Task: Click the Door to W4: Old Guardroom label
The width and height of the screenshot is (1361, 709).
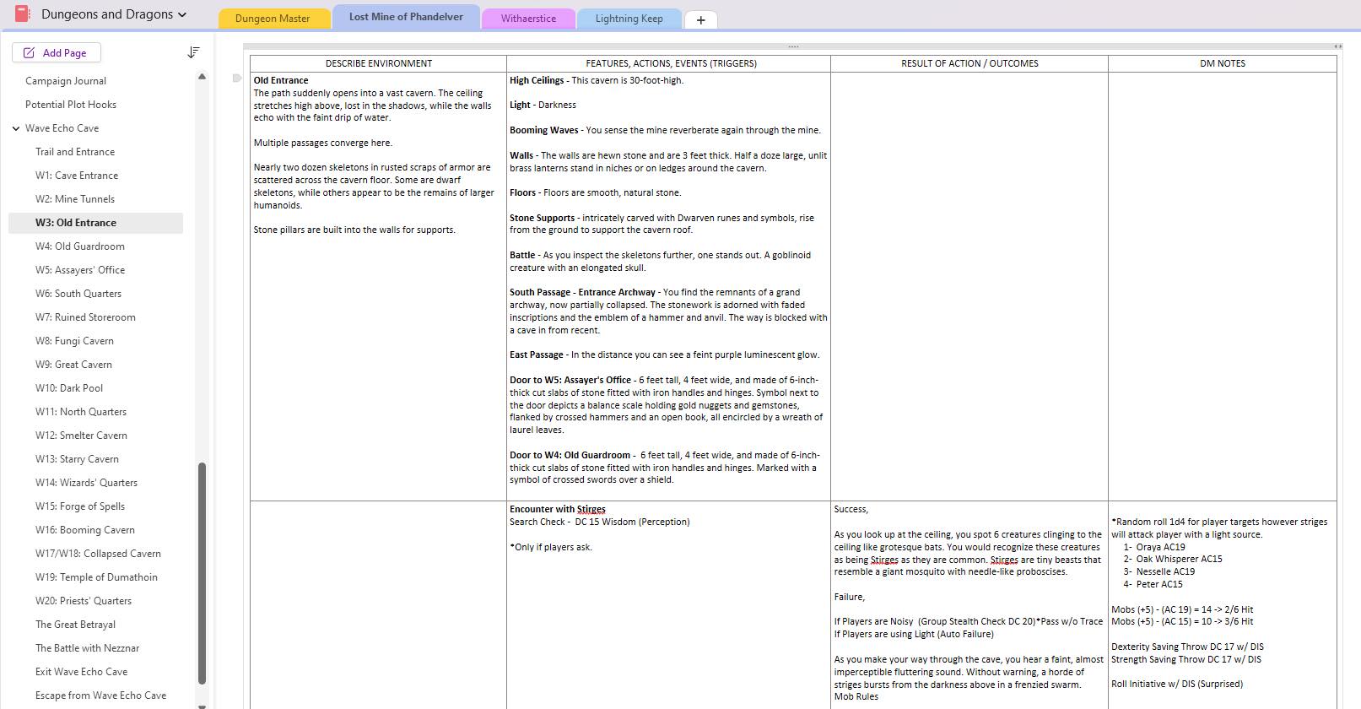Action: click(x=570, y=455)
